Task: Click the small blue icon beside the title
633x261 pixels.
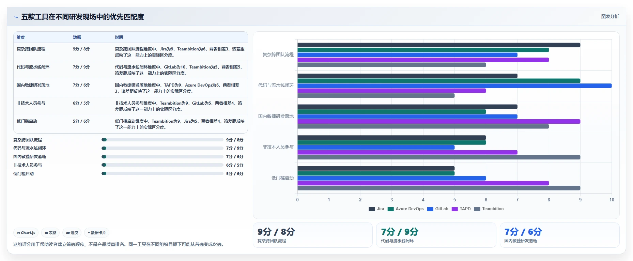Action: click(x=16, y=17)
